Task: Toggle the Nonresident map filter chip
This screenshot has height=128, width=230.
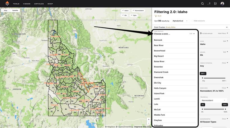Action: coord(138,11)
